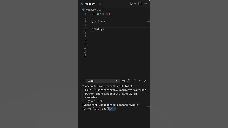The width and height of the screenshot is (228, 128).
Task: Open panel views ellipsis menu
Action: pos(82,81)
